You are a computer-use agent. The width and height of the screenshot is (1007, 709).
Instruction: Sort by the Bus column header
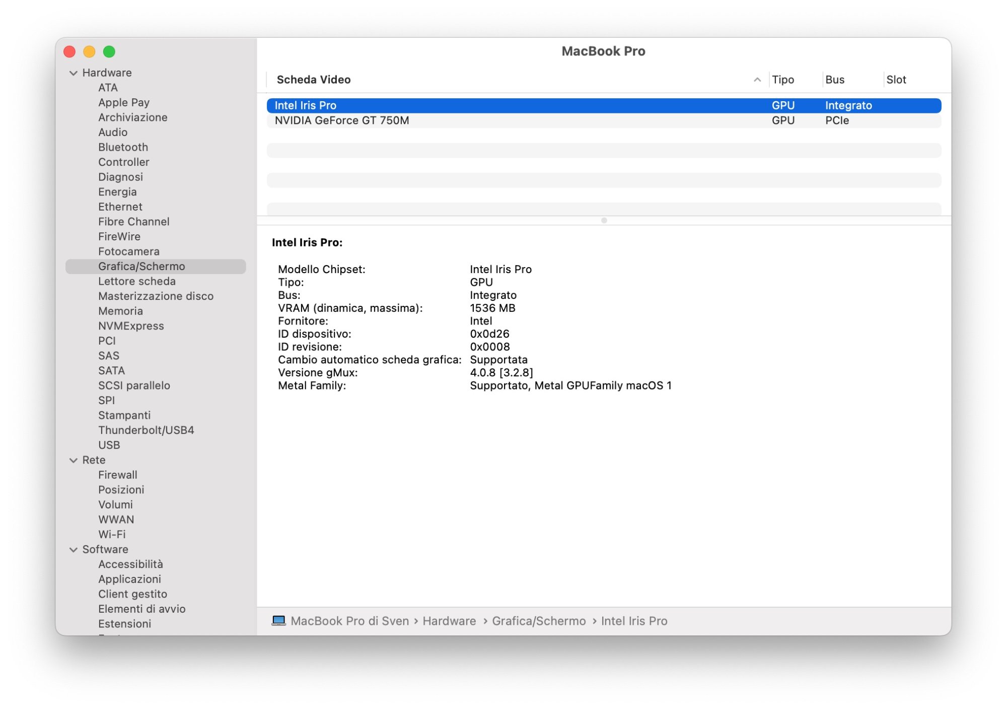(x=835, y=80)
